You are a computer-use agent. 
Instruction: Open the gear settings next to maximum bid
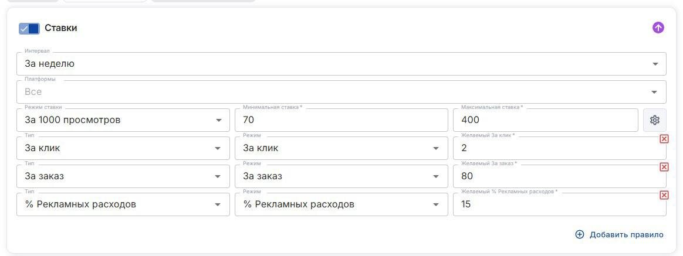click(x=655, y=120)
